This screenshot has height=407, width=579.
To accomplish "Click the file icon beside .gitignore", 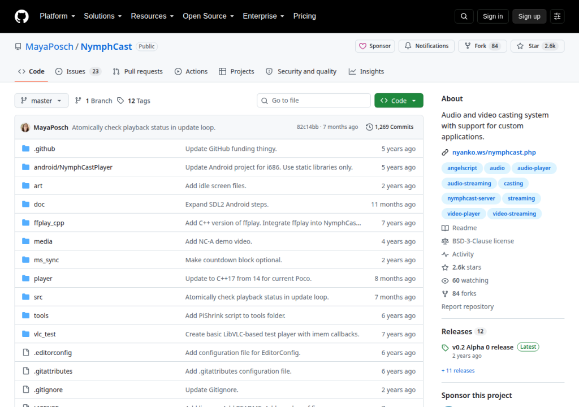I will click(x=25, y=389).
